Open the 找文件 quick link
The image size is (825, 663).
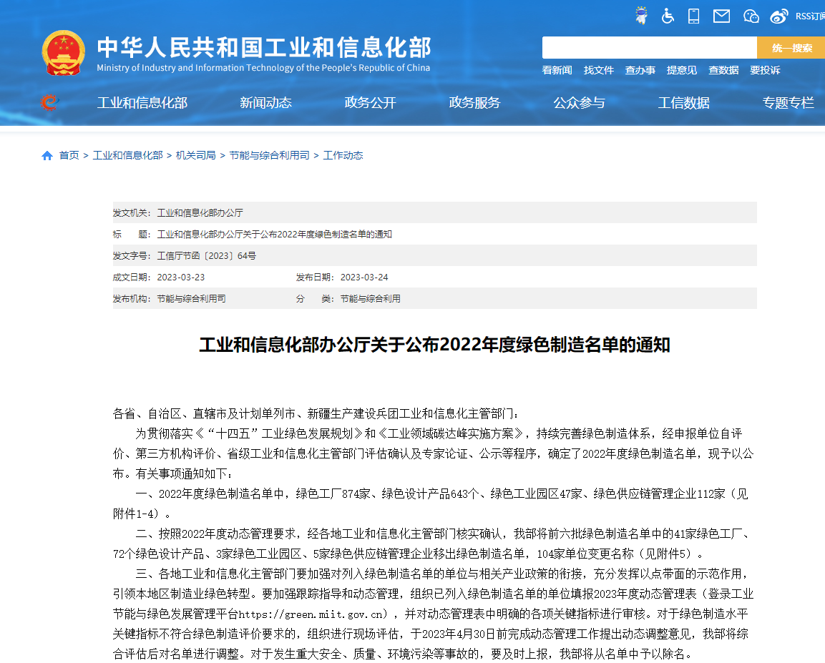pos(599,69)
